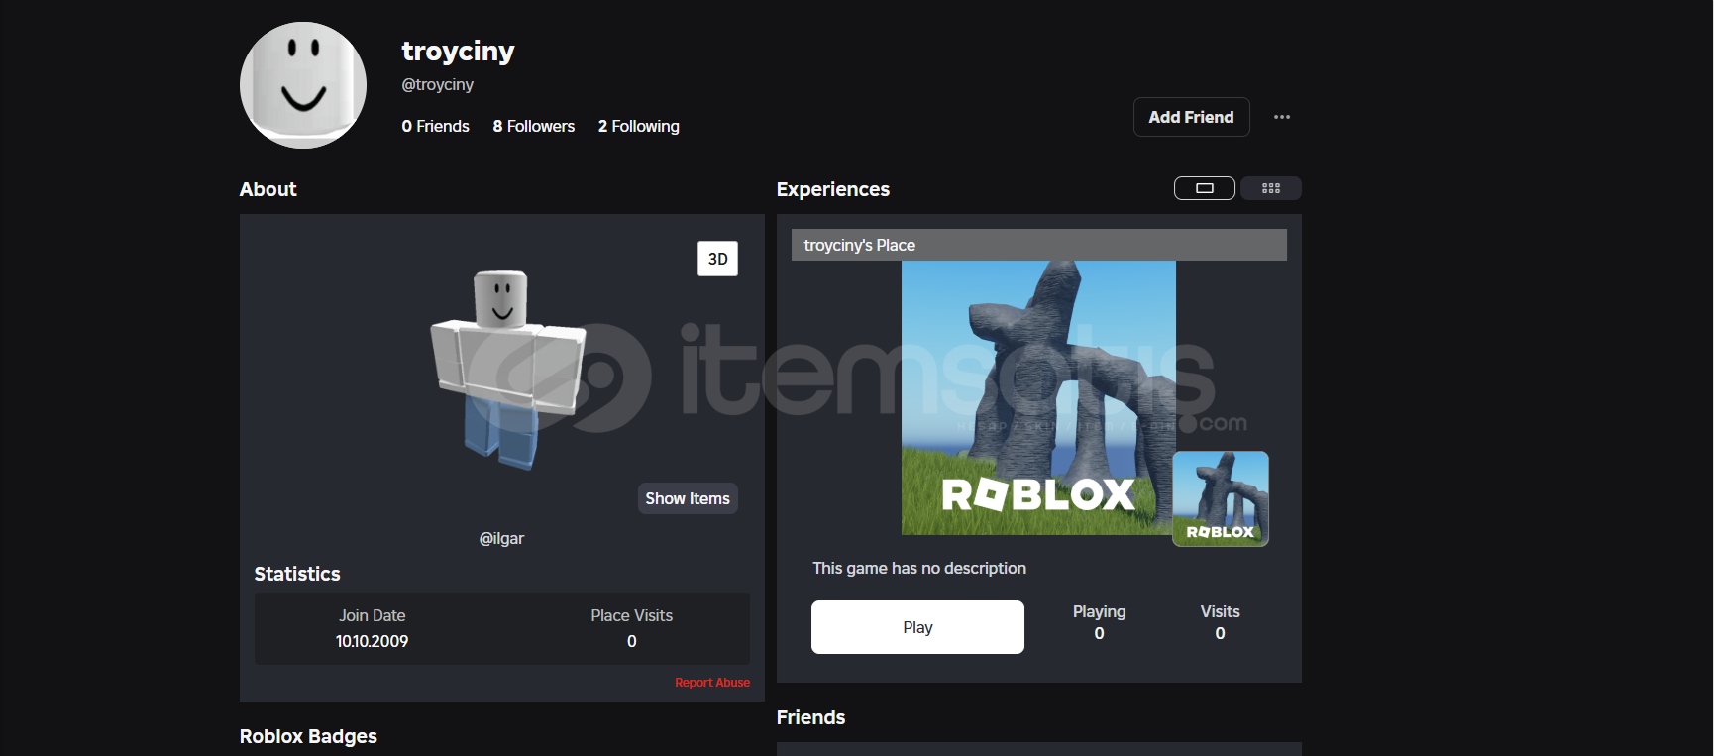Switch Experiences to slideshow view

[1205, 188]
